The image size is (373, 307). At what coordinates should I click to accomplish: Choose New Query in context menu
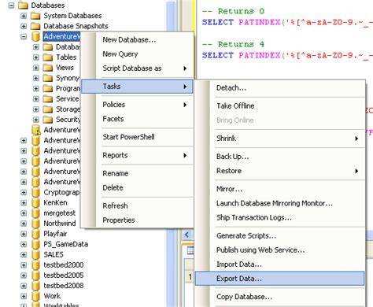point(137,54)
